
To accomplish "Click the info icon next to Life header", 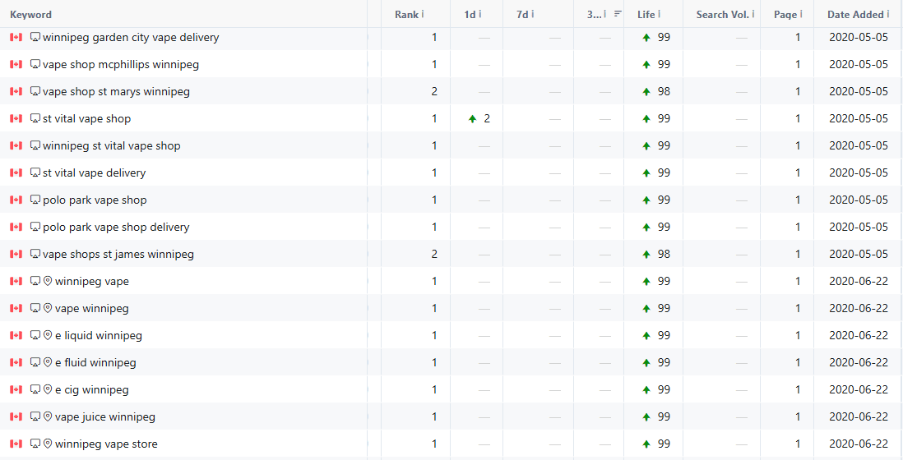I will (x=659, y=14).
